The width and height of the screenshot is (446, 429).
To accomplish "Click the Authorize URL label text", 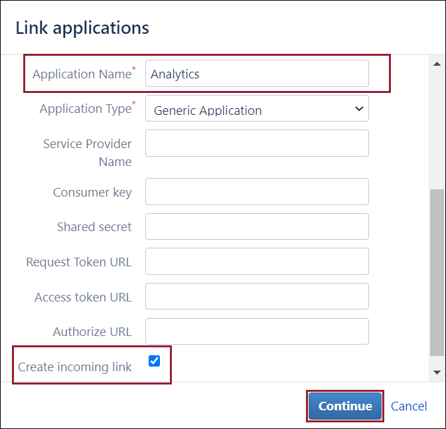I will coord(92,332).
